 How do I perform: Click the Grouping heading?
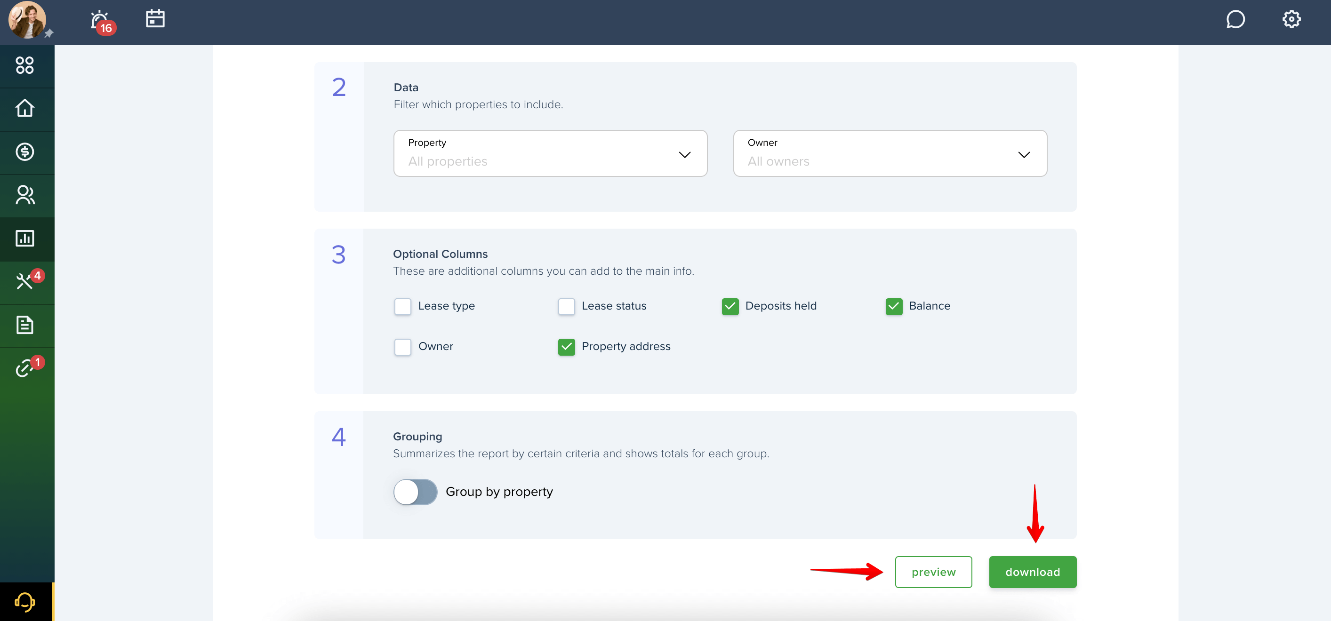tap(417, 437)
